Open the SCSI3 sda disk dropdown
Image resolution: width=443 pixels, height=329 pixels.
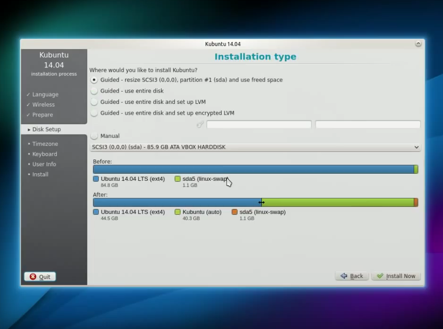tap(255, 147)
